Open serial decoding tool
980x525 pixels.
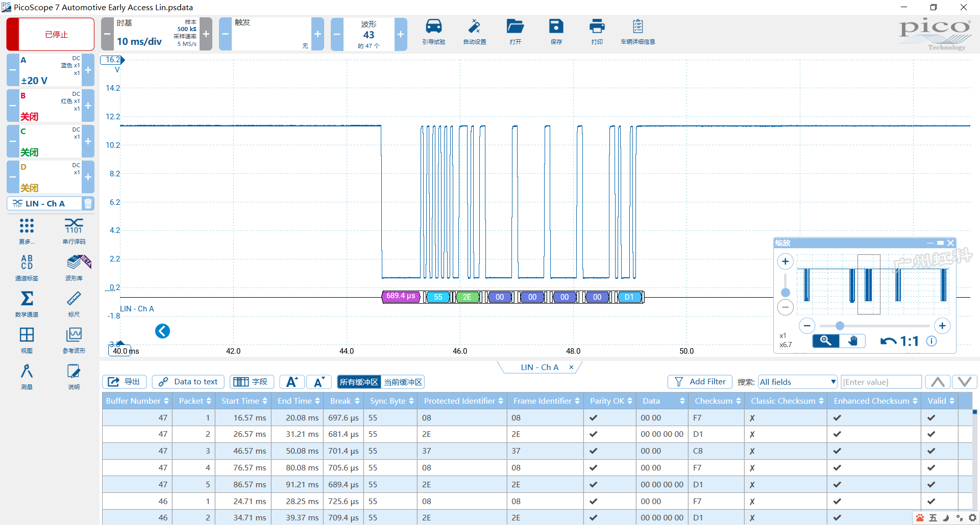(x=74, y=231)
